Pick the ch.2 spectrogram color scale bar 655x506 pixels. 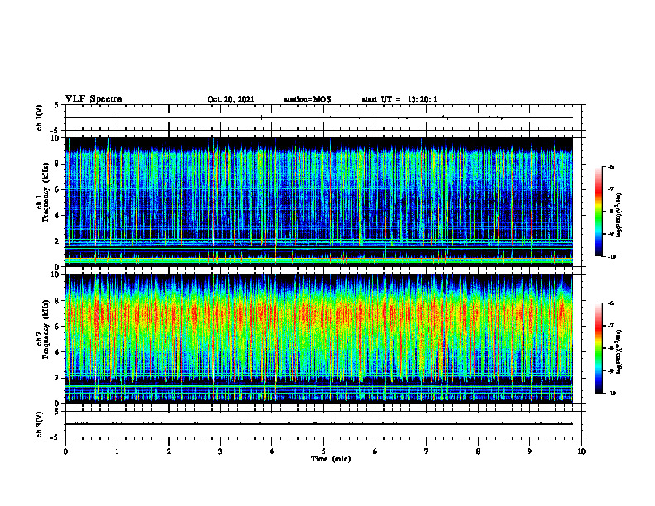tap(598, 348)
